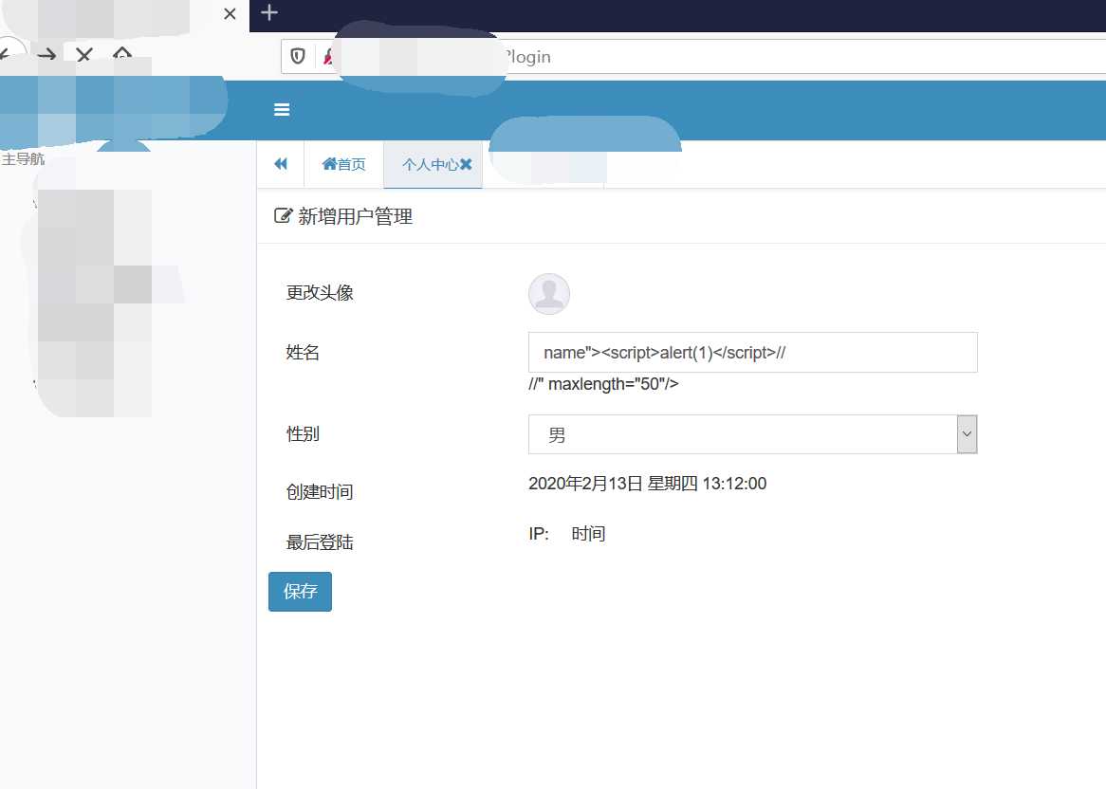This screenshot has height=789, width=1106.
Task: Click the 主导航 sidebar label
Action: 24,158
